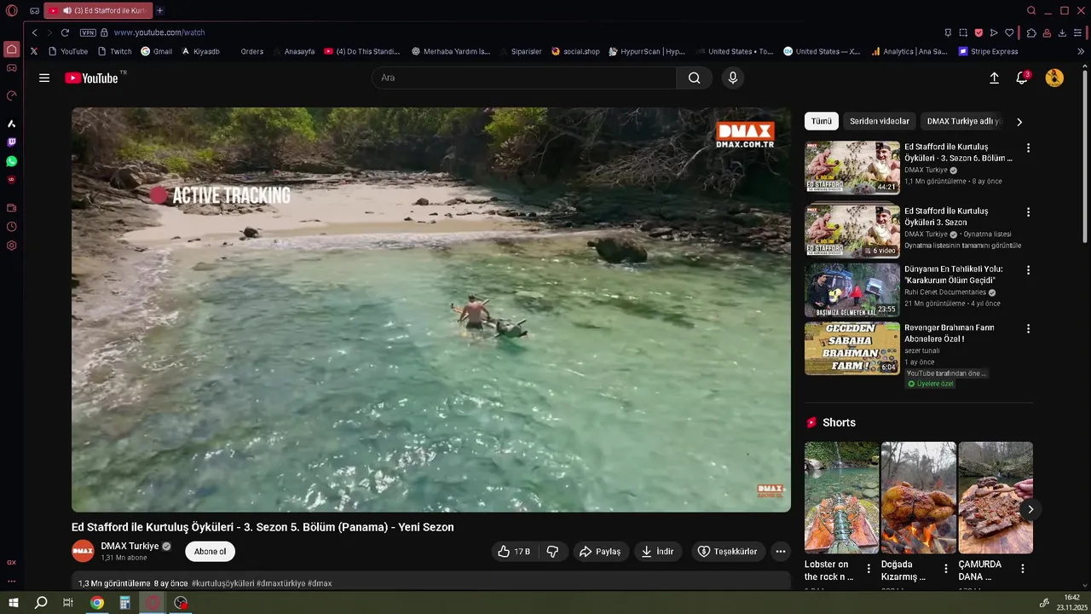Open the sidebar Home icon
Image resolution: width=1091 pixels, height=614 pixels.
tap(12, 49)
